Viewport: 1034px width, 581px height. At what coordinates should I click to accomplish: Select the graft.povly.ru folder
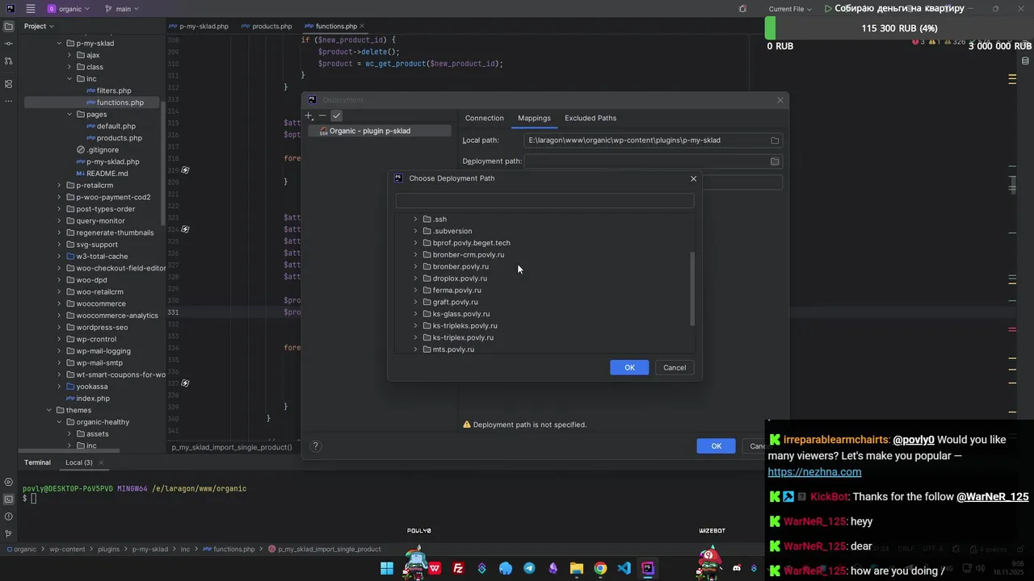(x=455, y=302)
